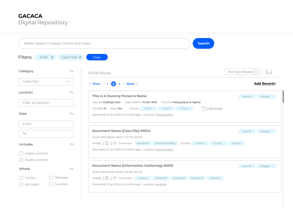The width and height of the screenshot is (293, 220).
Task: Toggle sort direction icon
Action: [269, 72]
